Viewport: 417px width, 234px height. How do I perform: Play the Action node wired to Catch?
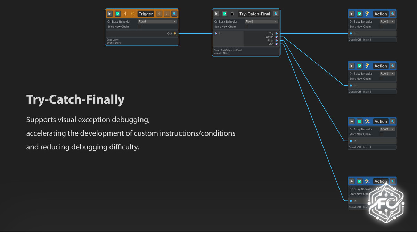coord(352,66)
